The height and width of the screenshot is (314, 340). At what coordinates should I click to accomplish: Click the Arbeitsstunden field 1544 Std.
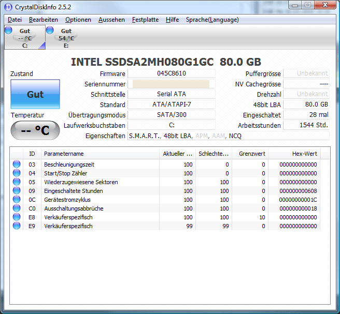306,125
